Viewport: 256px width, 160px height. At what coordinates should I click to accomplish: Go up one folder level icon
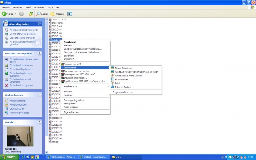[x=31, y=14]
